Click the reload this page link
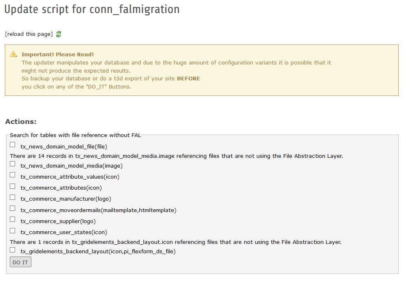This screenshot has height=281, width=406. [29, 34]
